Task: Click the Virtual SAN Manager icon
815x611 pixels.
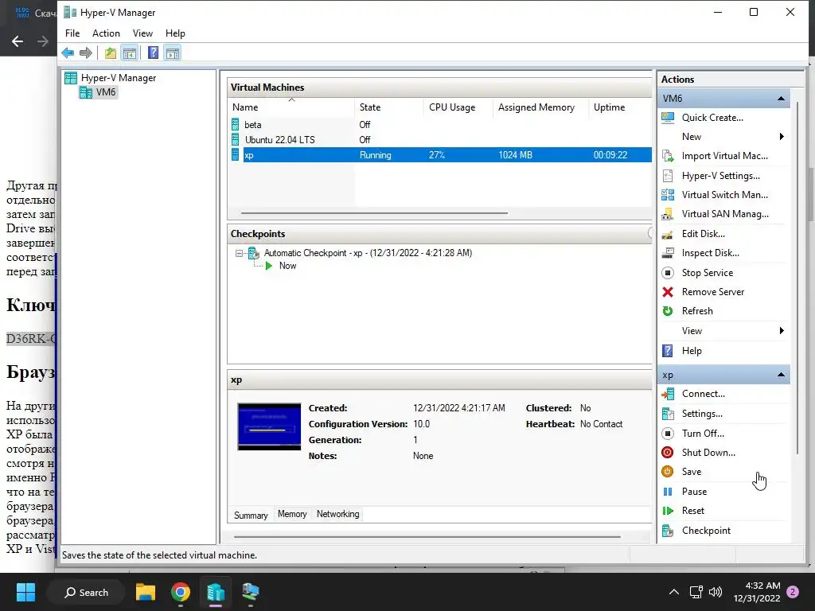Action: click(x=668, y=214)
